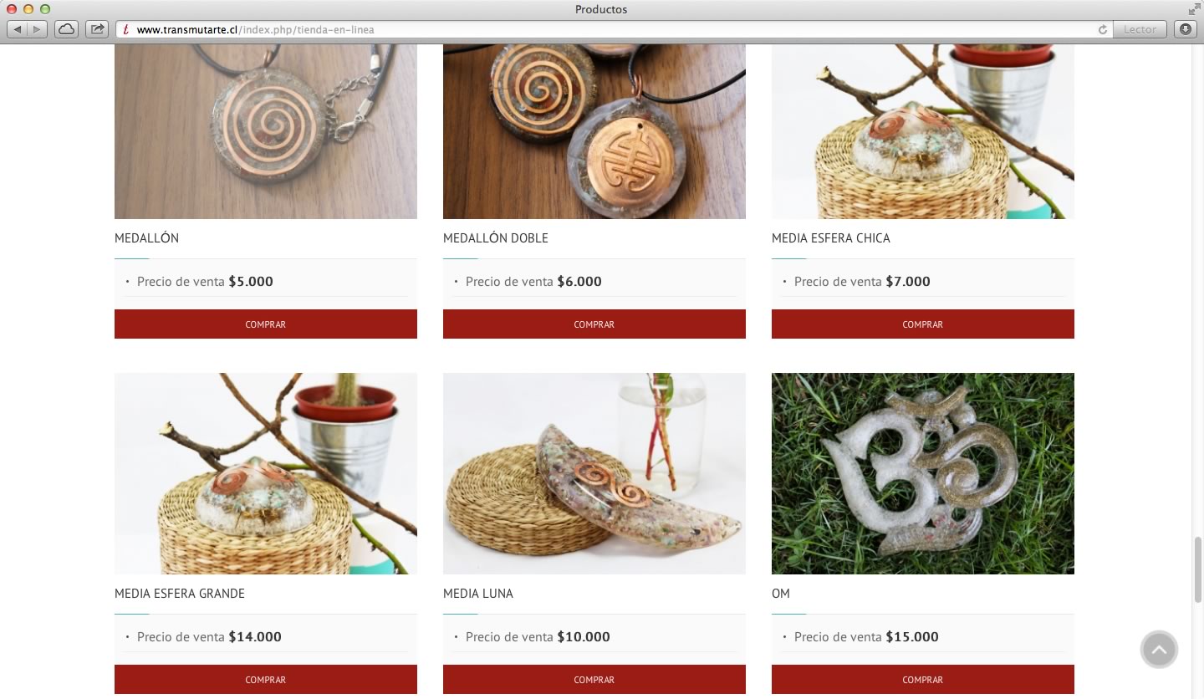Toggle full screen with the arrows icon
Viewport: 1204px width, 699px height.
[x=1193, y=9]
